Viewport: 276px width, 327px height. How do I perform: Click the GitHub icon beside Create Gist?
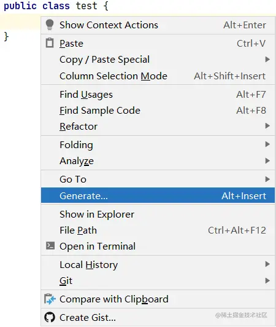pos(50,317)
